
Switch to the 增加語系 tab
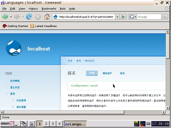tap(107, 73)
